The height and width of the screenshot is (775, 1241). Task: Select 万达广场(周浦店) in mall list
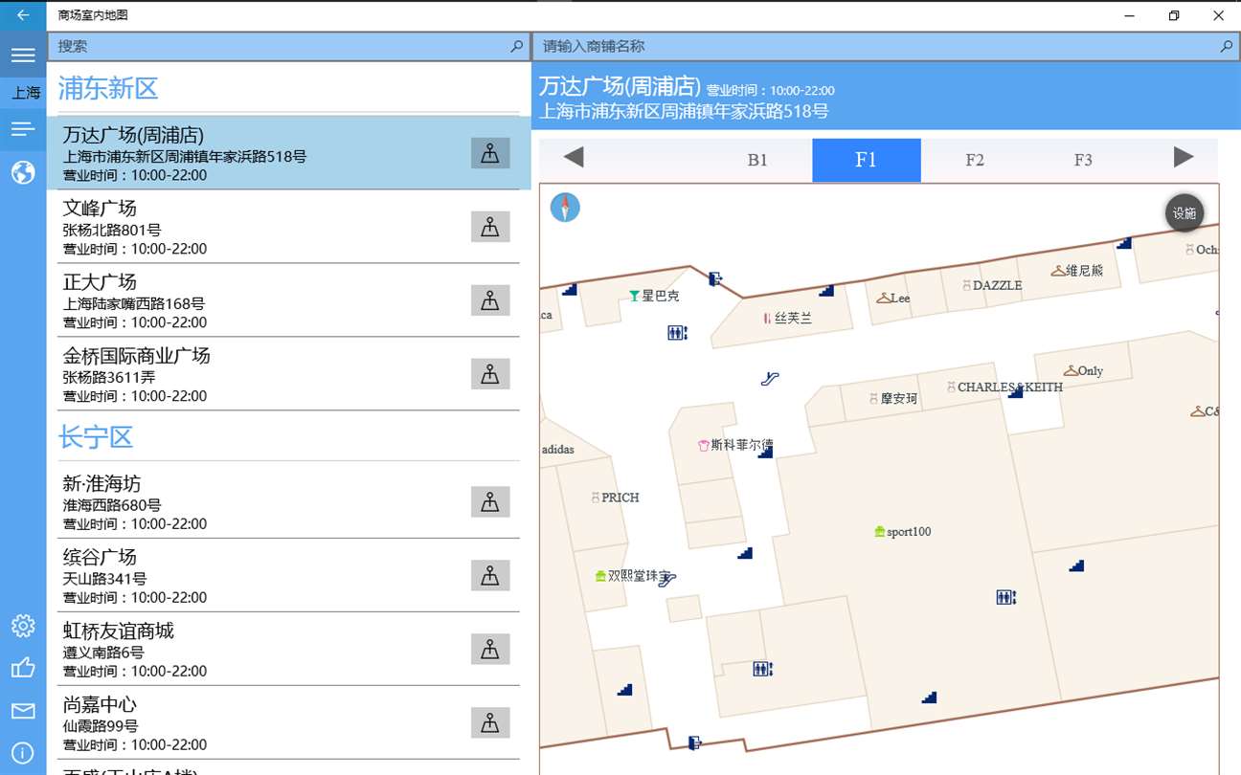coord(288,153)
